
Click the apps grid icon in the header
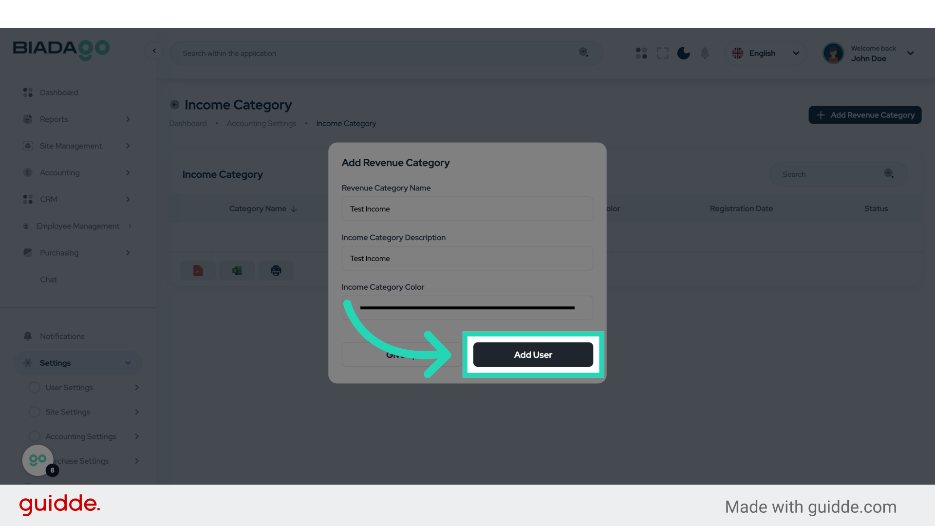point(641,53)
